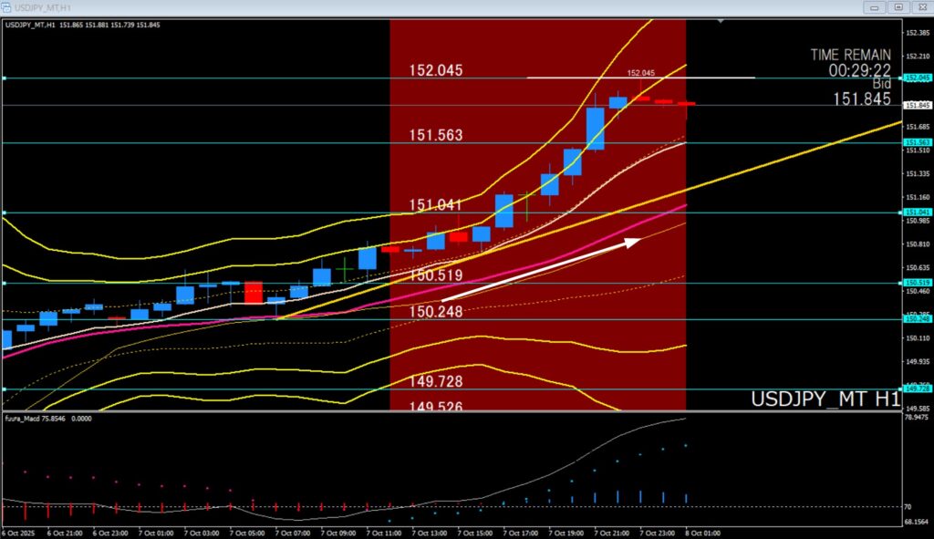The width and height of the screenshot is (934, 539).
Task: Select the cyan 151.041 price axis tag
Action: (x=916, y=212)
